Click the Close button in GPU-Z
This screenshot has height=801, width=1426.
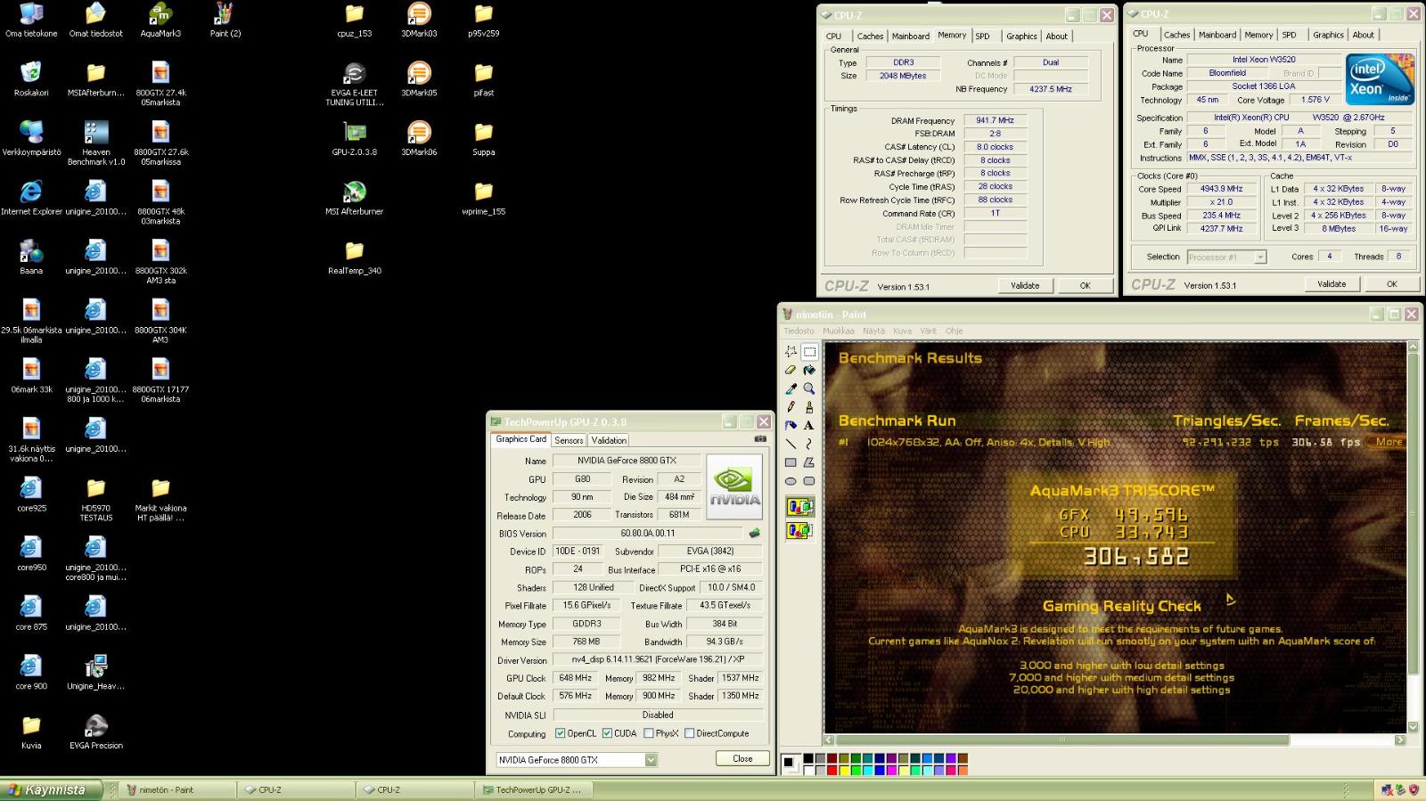(x=742, y=758)
